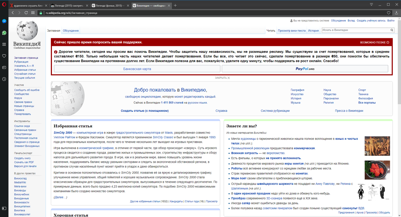Screen dimensions: 401x217
Task: Select the 'Читать' view tab
Action: 271,30
